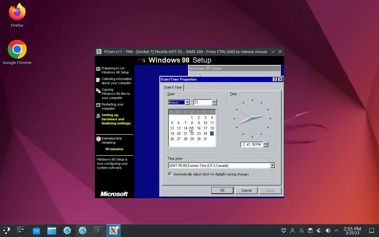This screenshot has width=379, height=237.
Task: Click the user-with-badge tray icon
Action: [x=301, y=230]
